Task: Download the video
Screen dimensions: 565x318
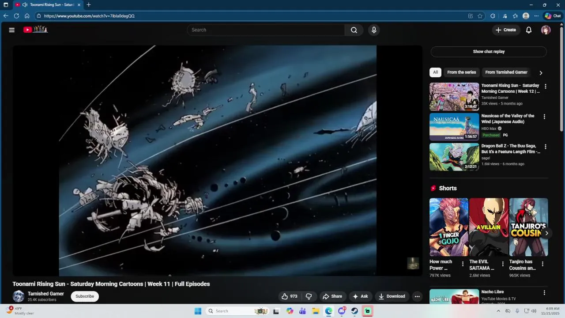Action: click(x=392, y=296)
